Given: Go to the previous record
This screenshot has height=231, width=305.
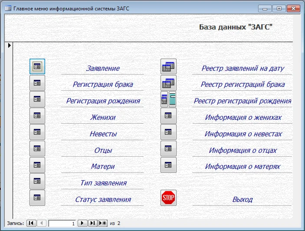Looking at the screenshot, I should (41, 223).
